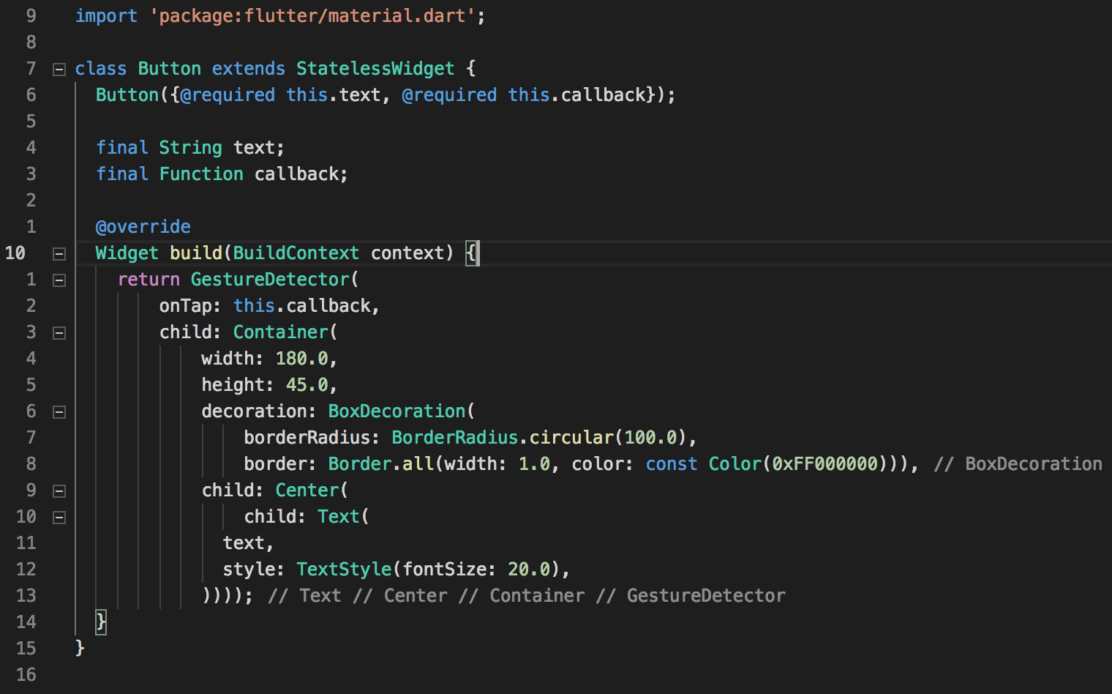The height and width of the screenshot is (694, 1112).
Task: Click the StatelessWidget class name
Action: click(375, 69)
